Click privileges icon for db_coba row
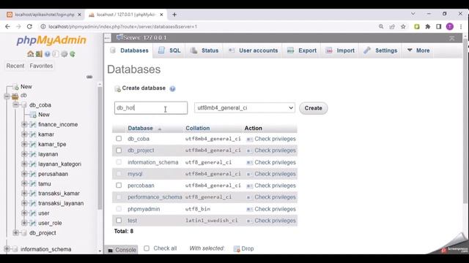 (249, 139)
